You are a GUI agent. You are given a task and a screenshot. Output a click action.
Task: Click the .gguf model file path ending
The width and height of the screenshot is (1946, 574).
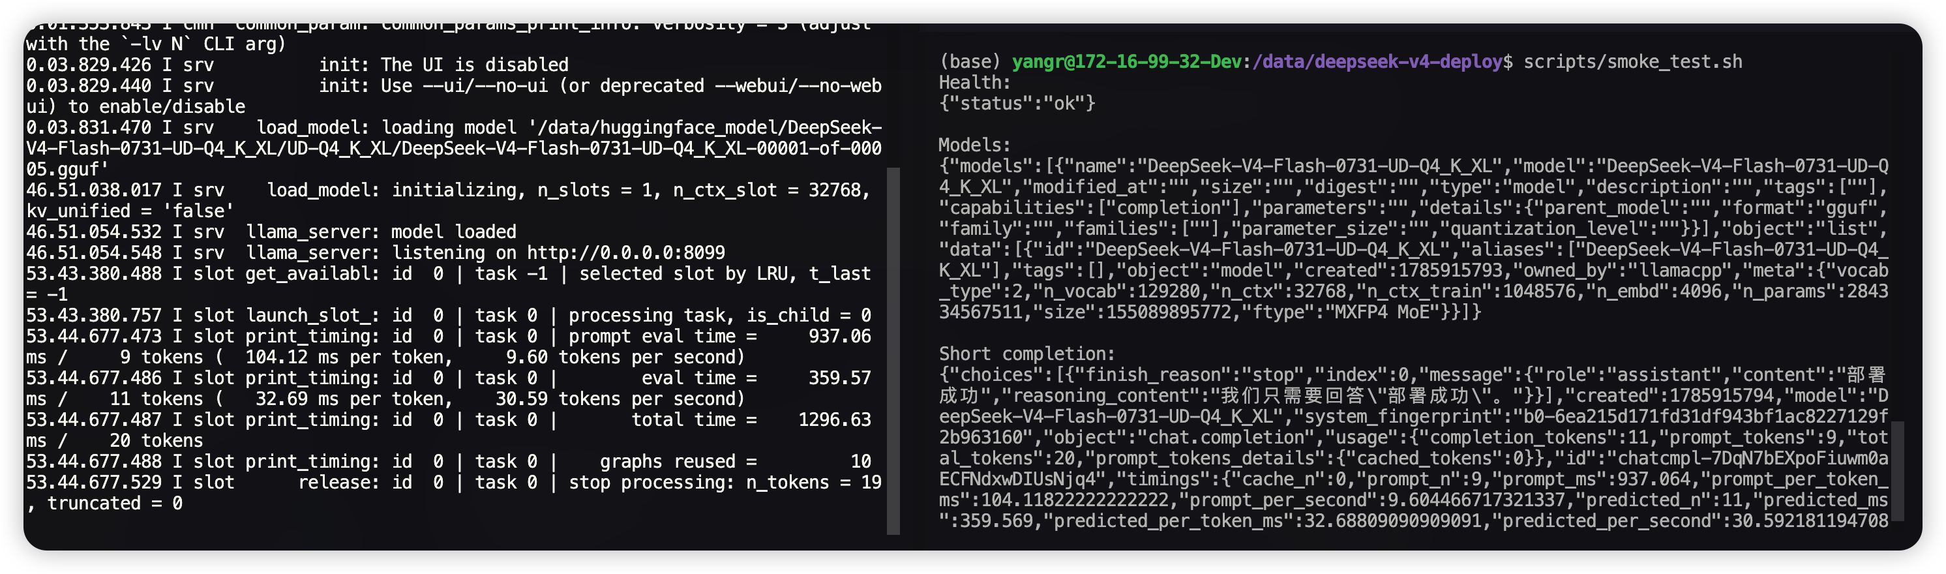click(x=67, y=169)
